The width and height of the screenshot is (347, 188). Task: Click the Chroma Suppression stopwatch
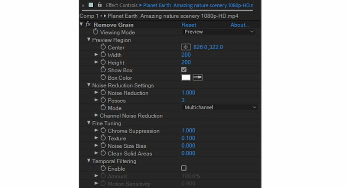[x=103, y=130]
